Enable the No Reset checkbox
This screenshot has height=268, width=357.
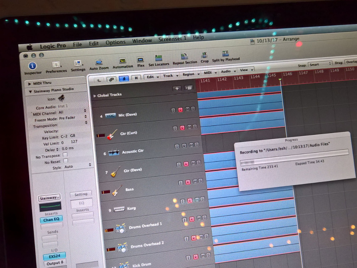[65, 161]
